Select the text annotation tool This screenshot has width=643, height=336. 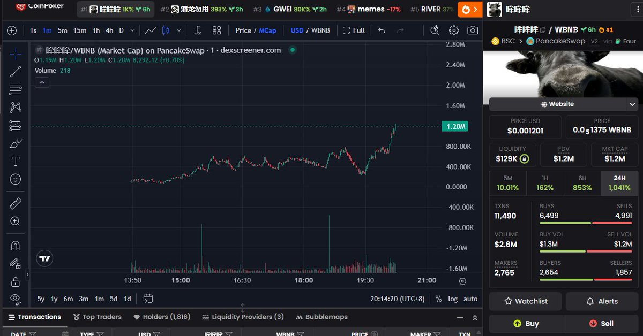[16, 162]
